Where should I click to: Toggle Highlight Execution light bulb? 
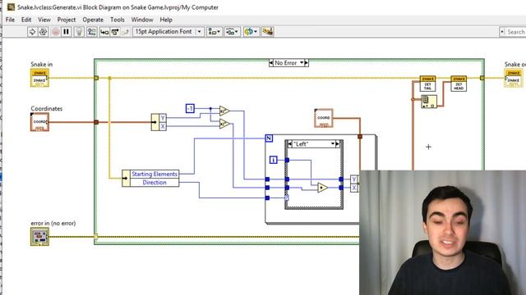79,32
